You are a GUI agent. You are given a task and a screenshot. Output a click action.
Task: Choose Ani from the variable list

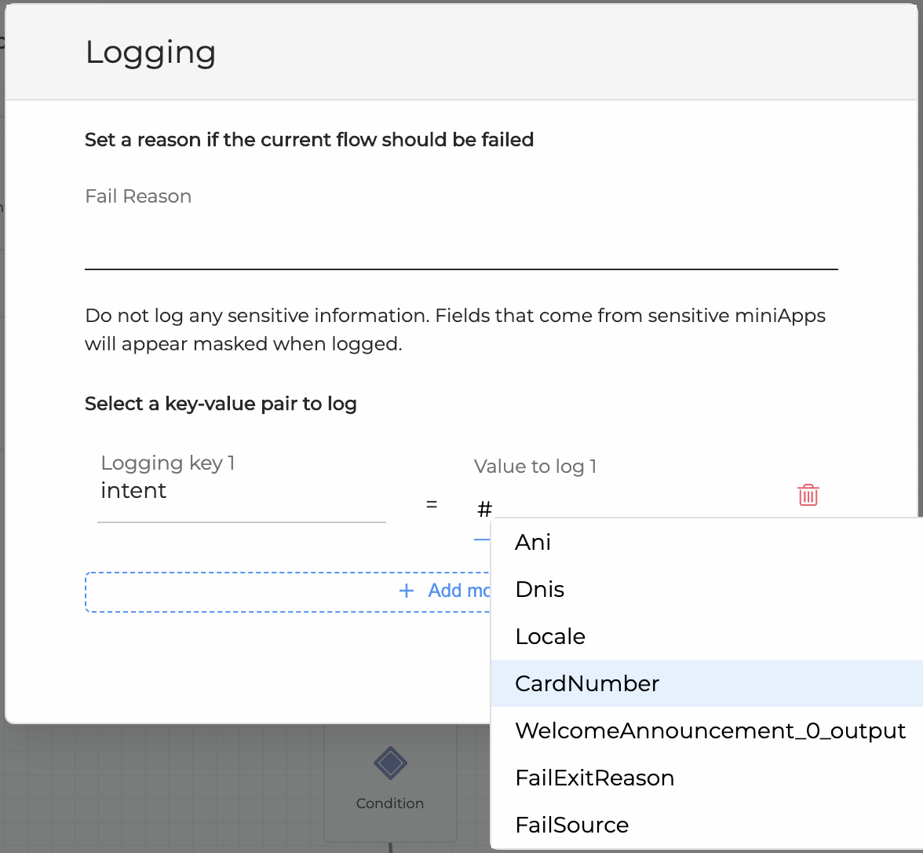[x=533, y=542]
